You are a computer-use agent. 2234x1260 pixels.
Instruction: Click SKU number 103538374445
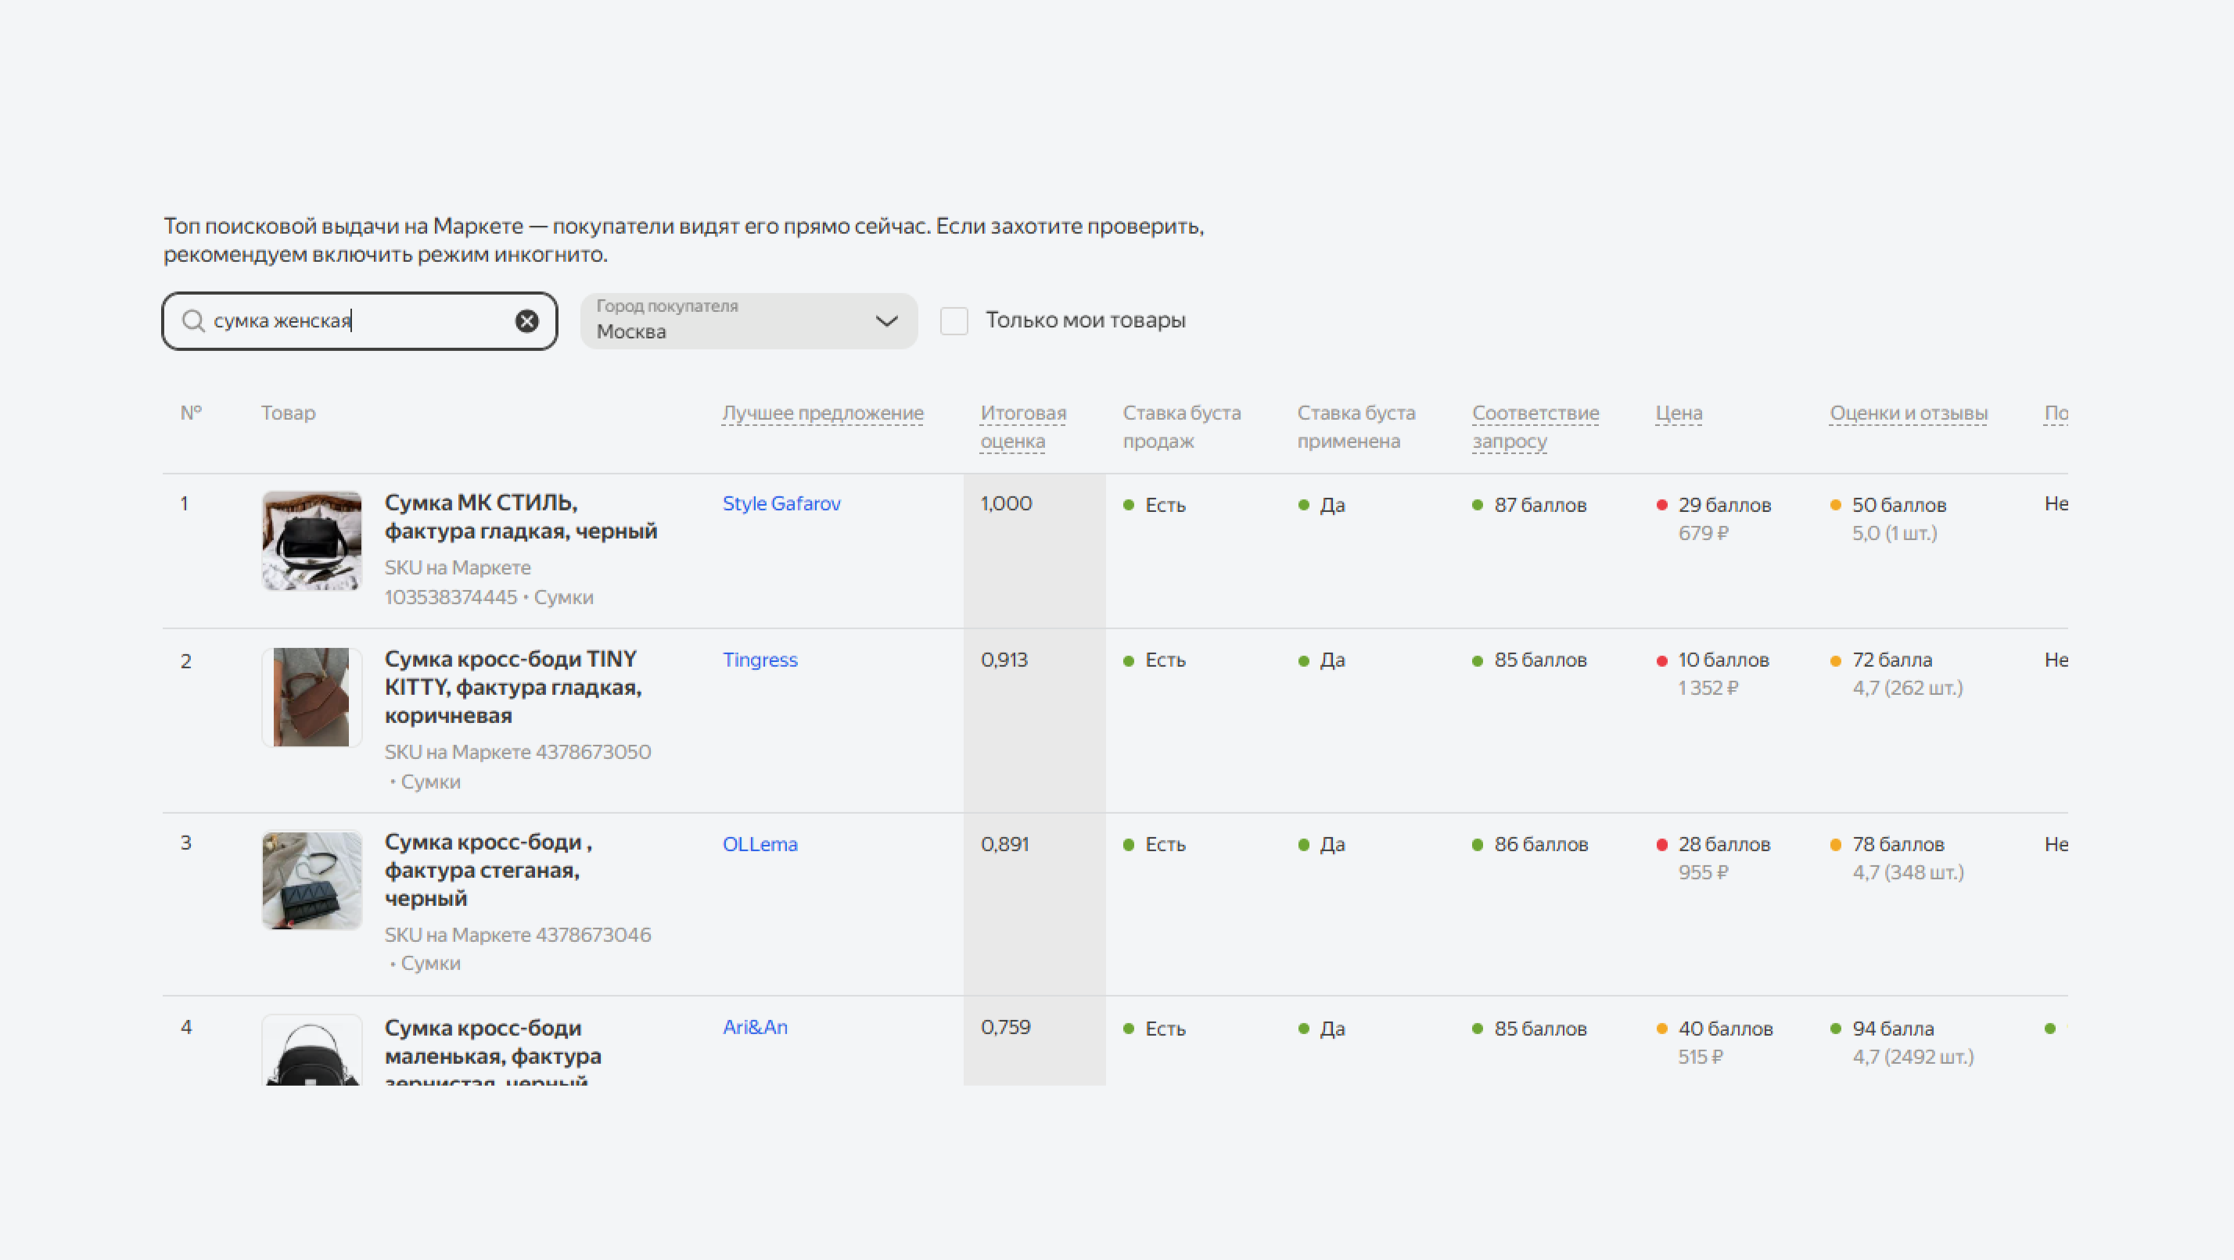pos(451,597)
